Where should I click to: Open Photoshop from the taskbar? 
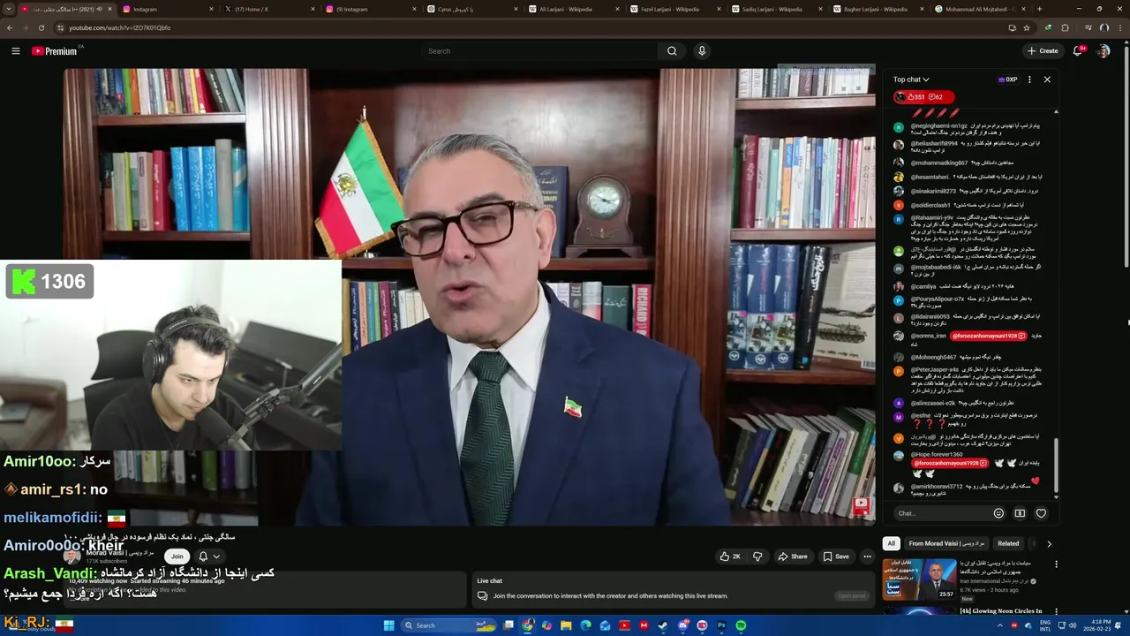click(721, 625)
